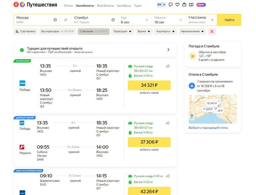
Task: Expand the Время filter dropdown
Action: [x=144, y=31]
